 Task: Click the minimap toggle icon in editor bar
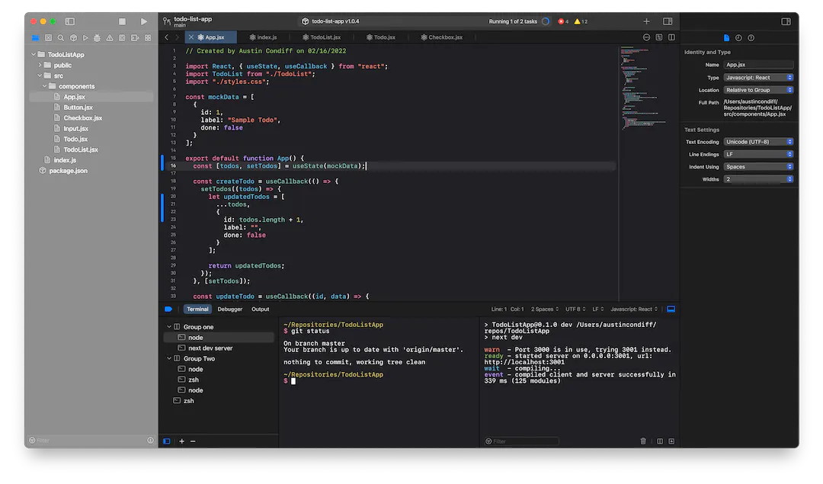(x=659, y=37)
